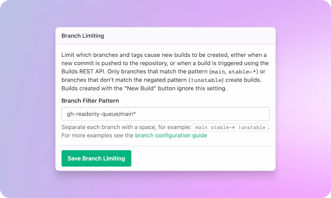Click the Branch Limiting panel header
The image size is (331, 198).
[x=83, y=35]
